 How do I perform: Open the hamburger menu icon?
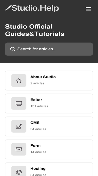pos(88,9)
